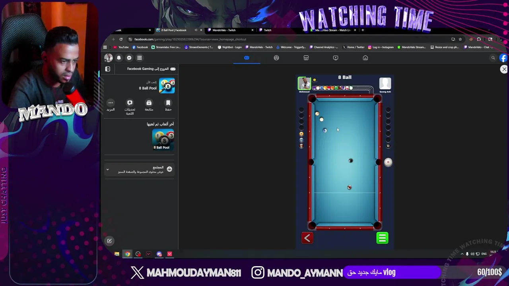
Task: Mute the 8 Ball Pool tab audio icon
Action: click(x=196, y=30)
